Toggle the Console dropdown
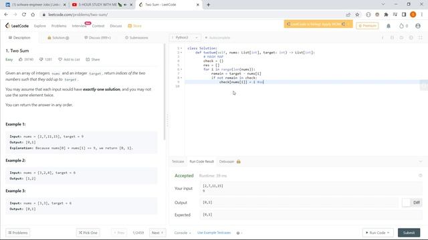The image size is (428, 240). coord(183,233)
